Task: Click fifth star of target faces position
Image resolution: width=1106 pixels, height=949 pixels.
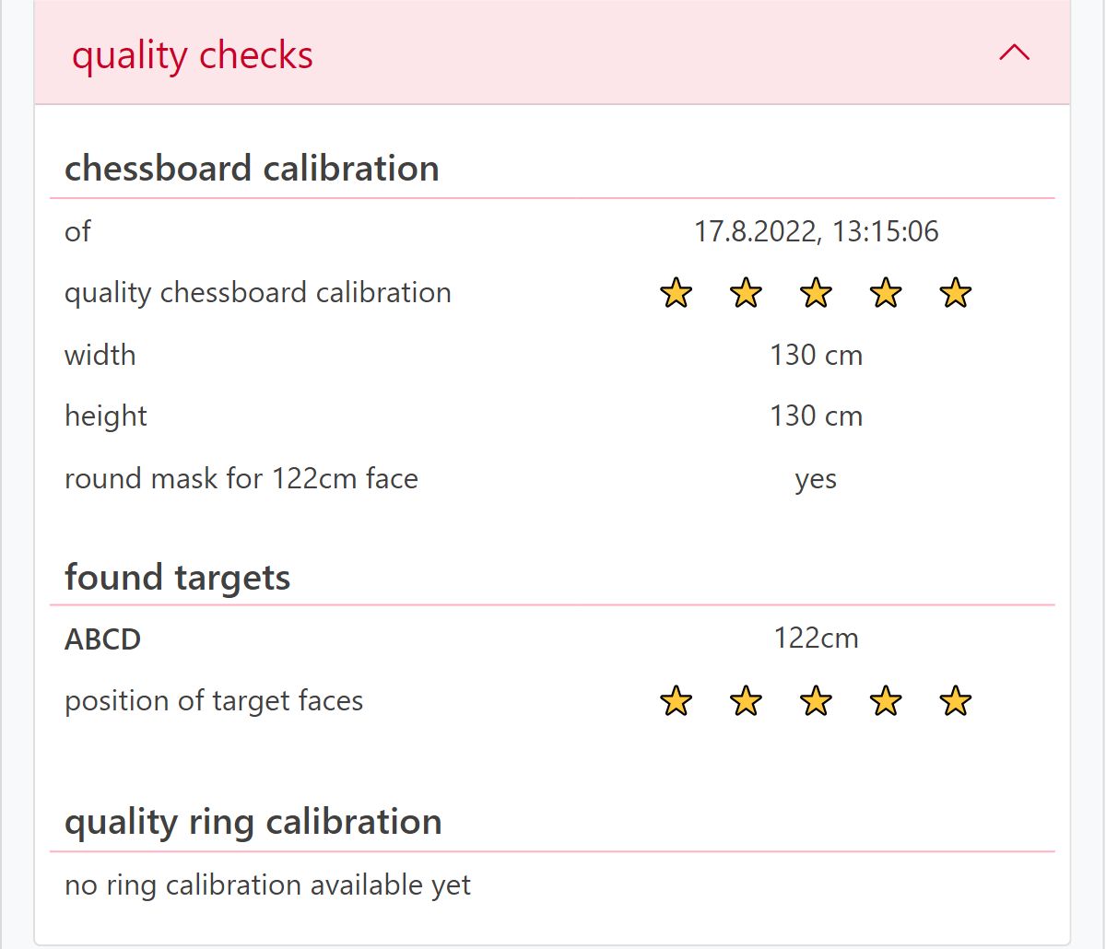Action: point(956,702)
